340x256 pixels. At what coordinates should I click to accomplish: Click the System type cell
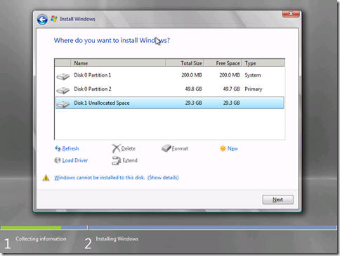coord(253,75)
